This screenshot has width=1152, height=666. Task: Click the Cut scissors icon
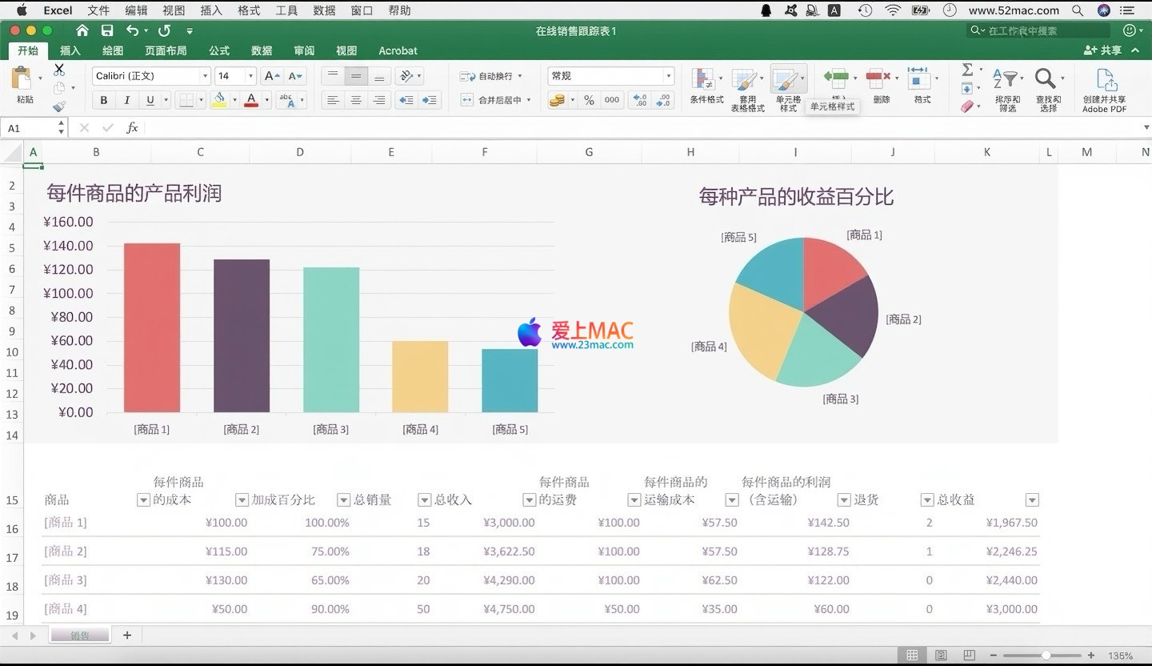tap(59, 70)
